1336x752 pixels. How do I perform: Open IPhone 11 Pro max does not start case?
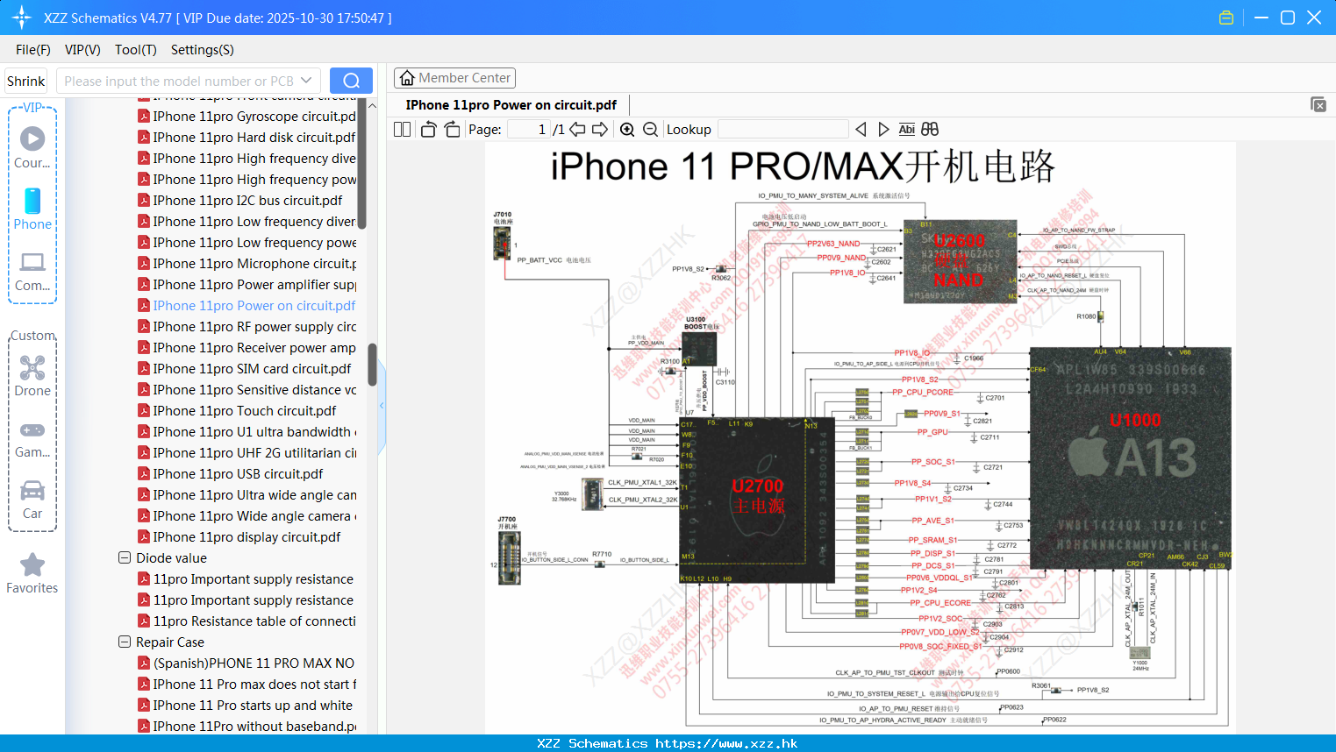(246, 684)
